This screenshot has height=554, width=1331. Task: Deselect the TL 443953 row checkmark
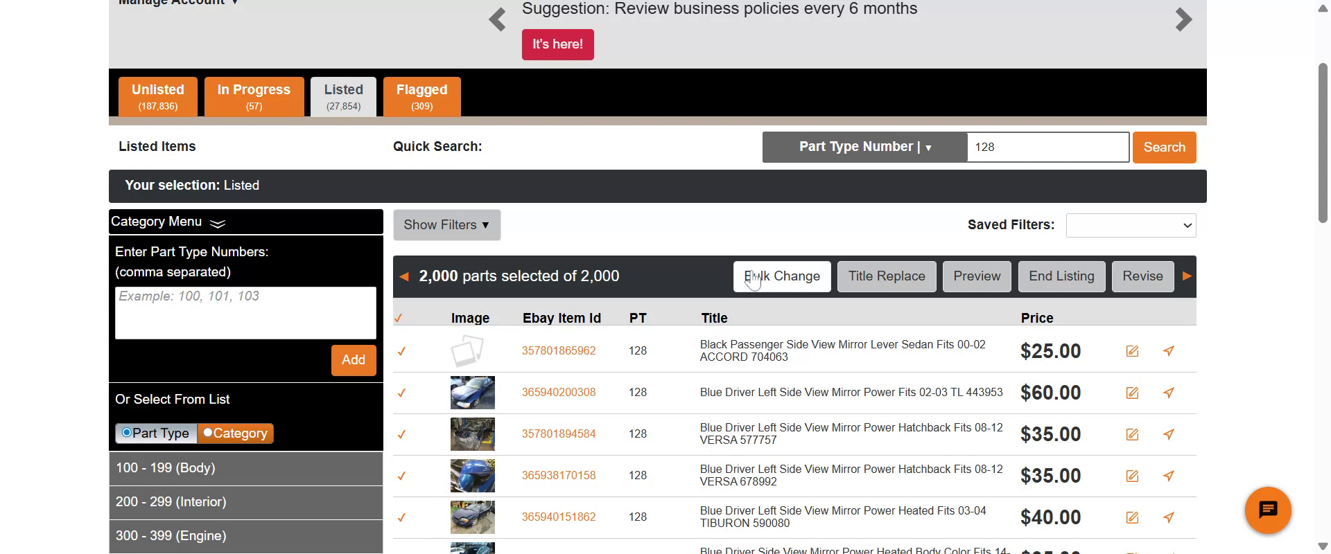[401, 393]
